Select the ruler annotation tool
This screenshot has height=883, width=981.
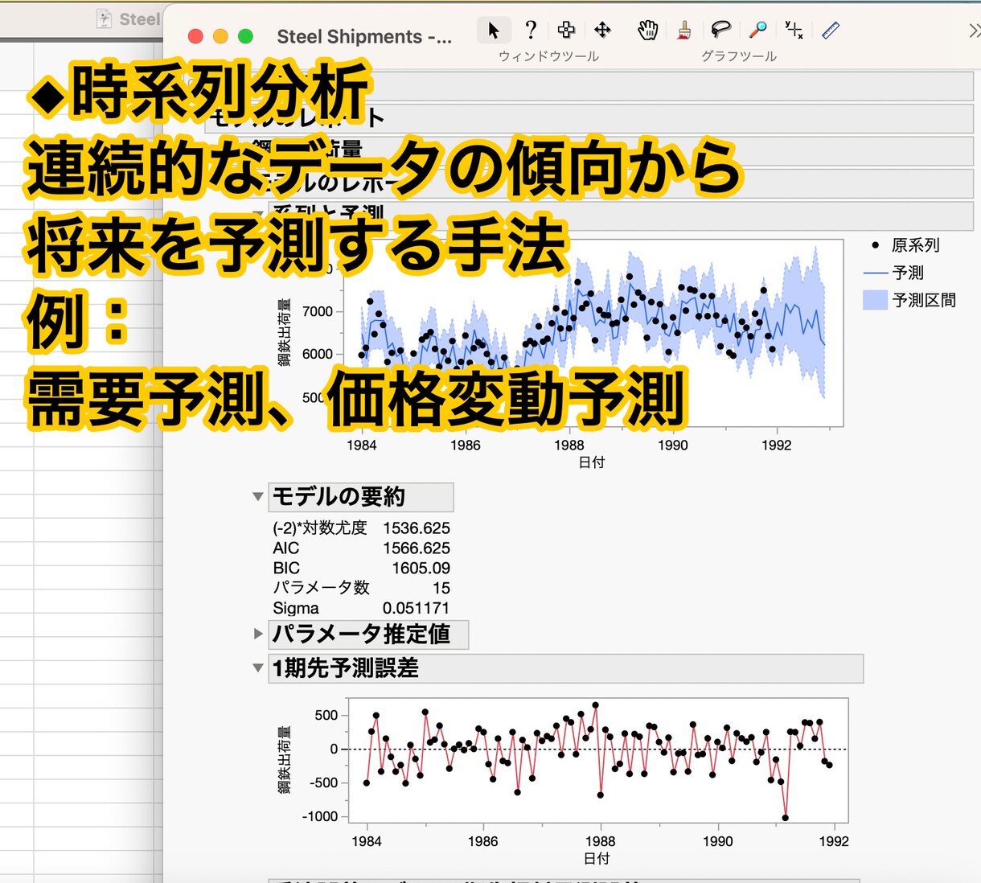click(x=831, y=31)
